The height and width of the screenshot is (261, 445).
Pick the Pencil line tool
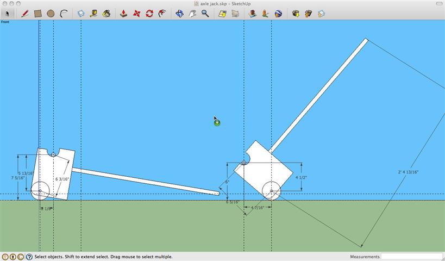24,14
